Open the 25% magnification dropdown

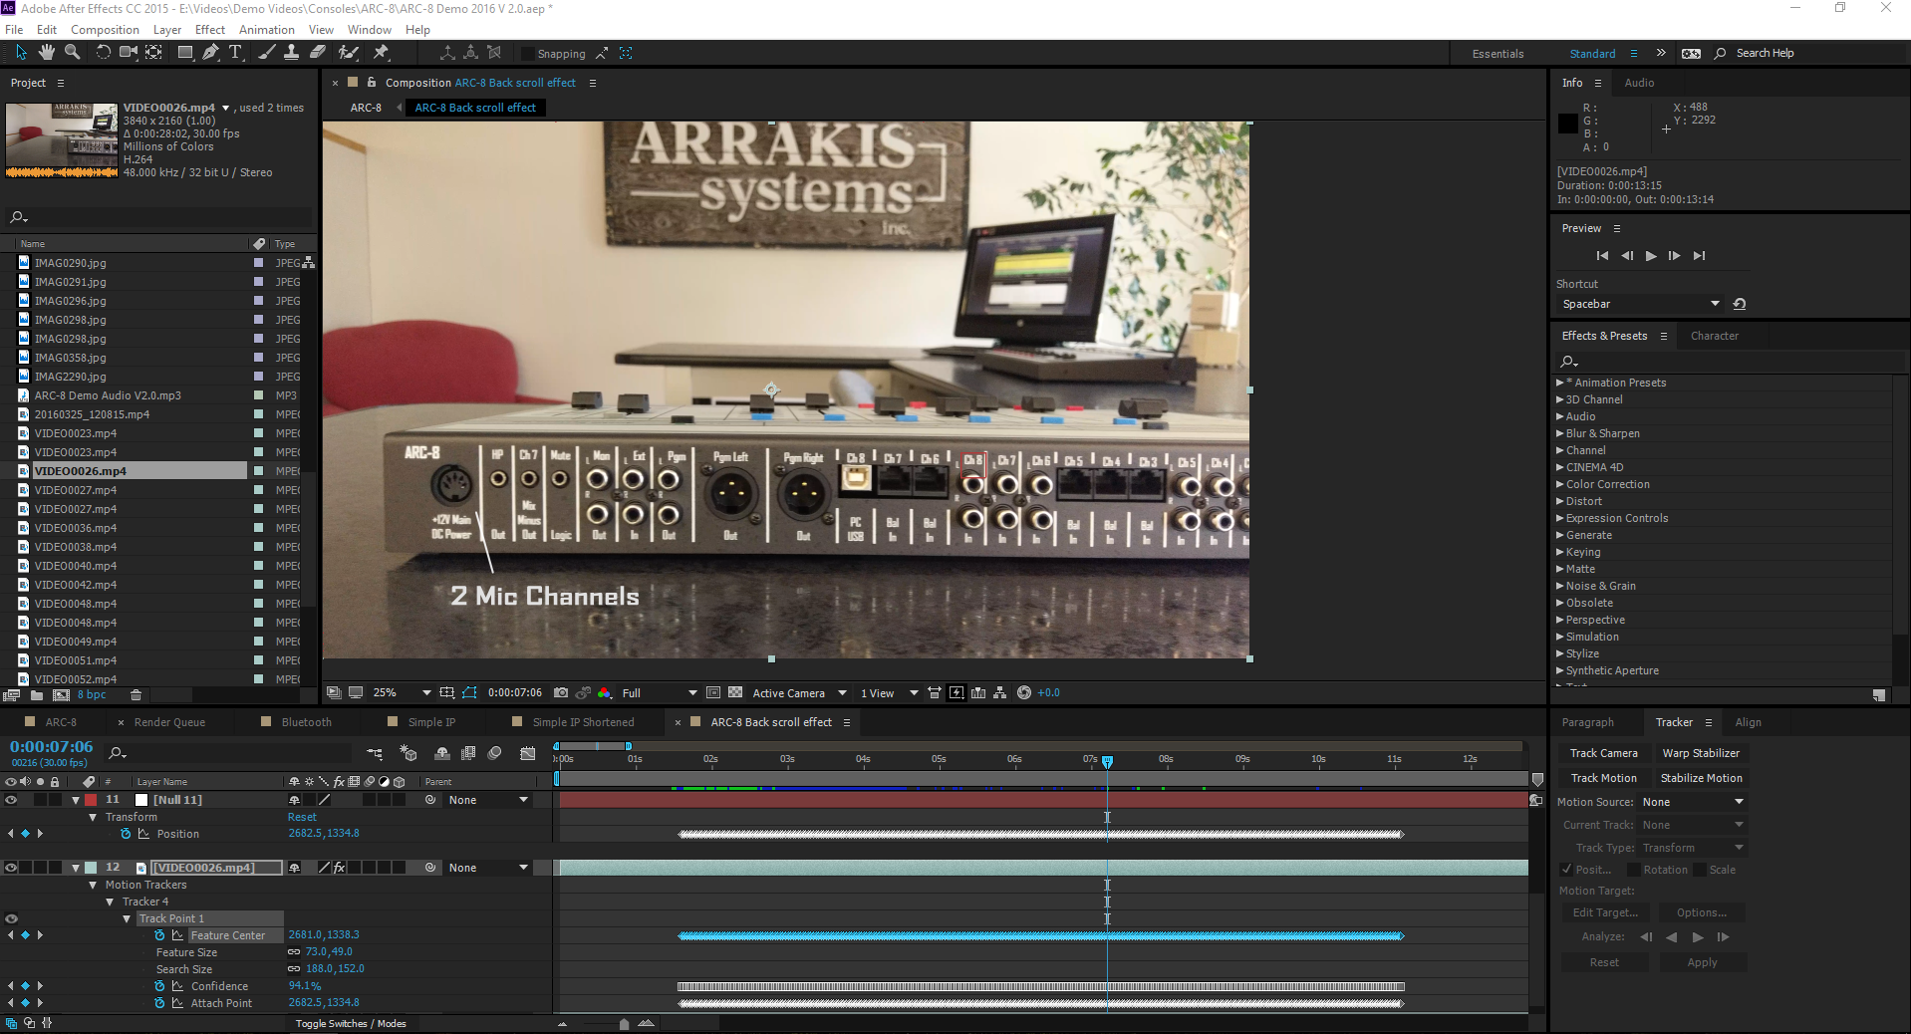point(402,693)
